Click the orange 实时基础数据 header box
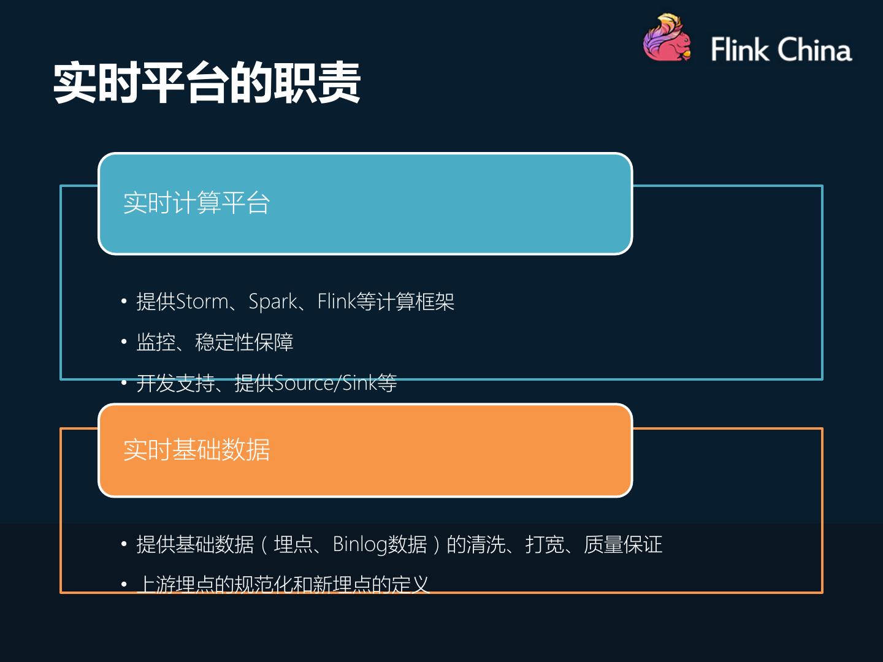 (365, 450)
